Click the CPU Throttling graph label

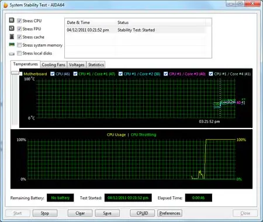pyautogui.click(x=143, y=135)
